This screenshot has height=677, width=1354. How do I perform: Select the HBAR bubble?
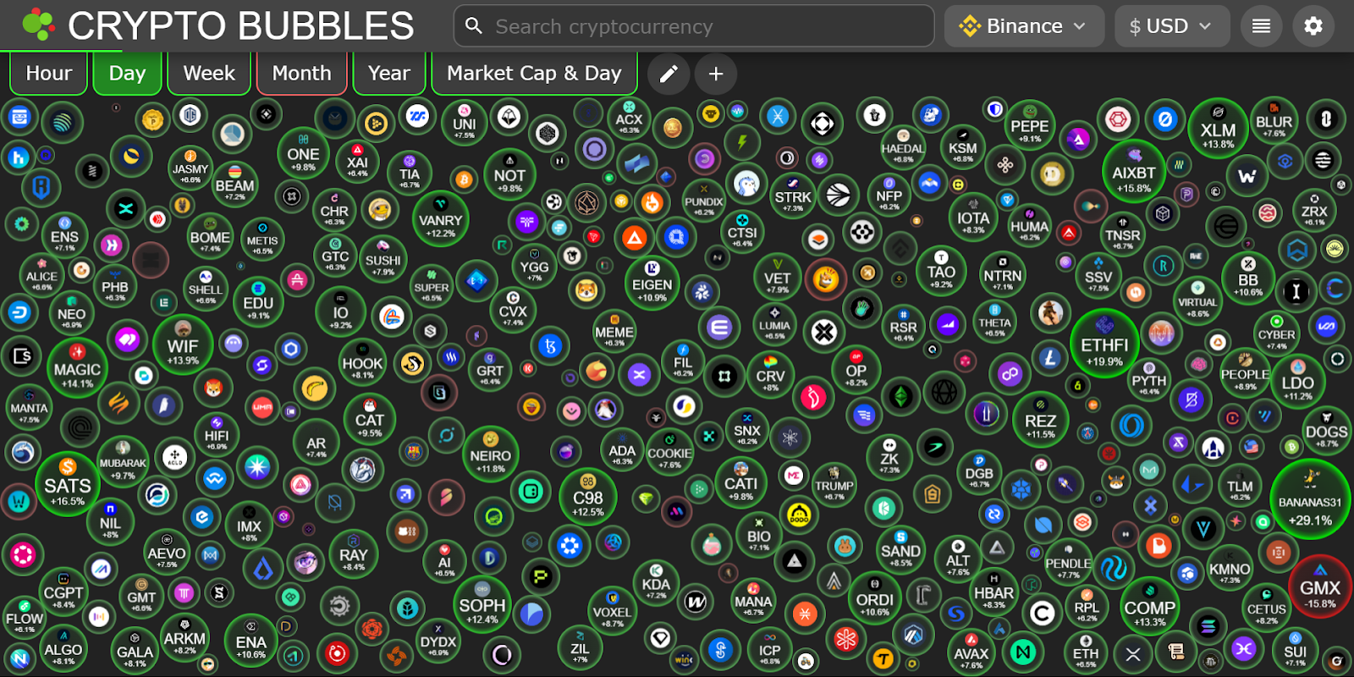pyautogui.click(x=993, y=592)
